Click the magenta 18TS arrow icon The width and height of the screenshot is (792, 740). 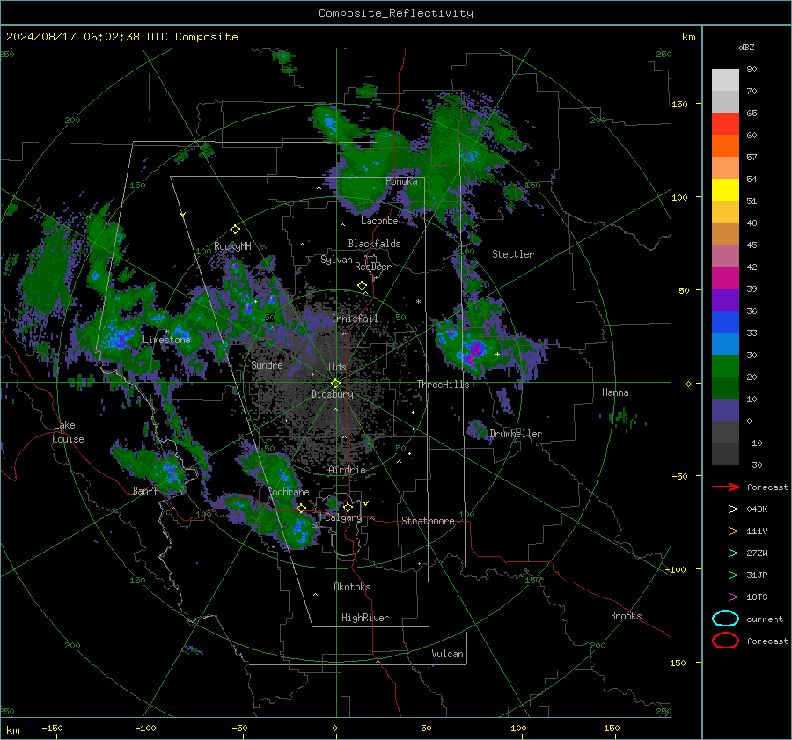tap(725, 597)
